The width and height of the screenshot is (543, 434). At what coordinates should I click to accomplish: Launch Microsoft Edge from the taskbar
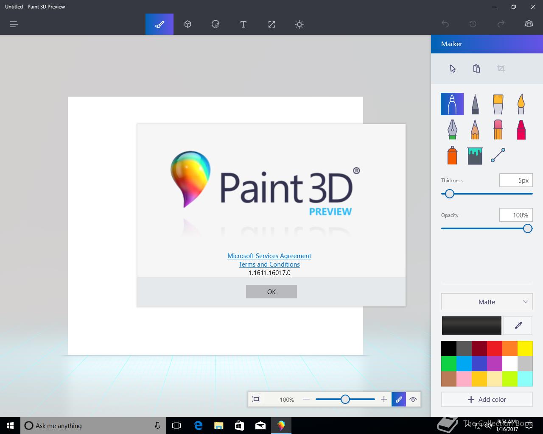198,426
